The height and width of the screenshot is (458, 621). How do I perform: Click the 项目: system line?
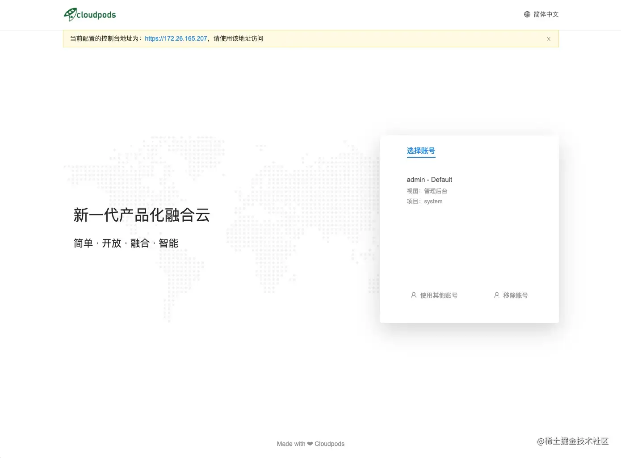424,202
